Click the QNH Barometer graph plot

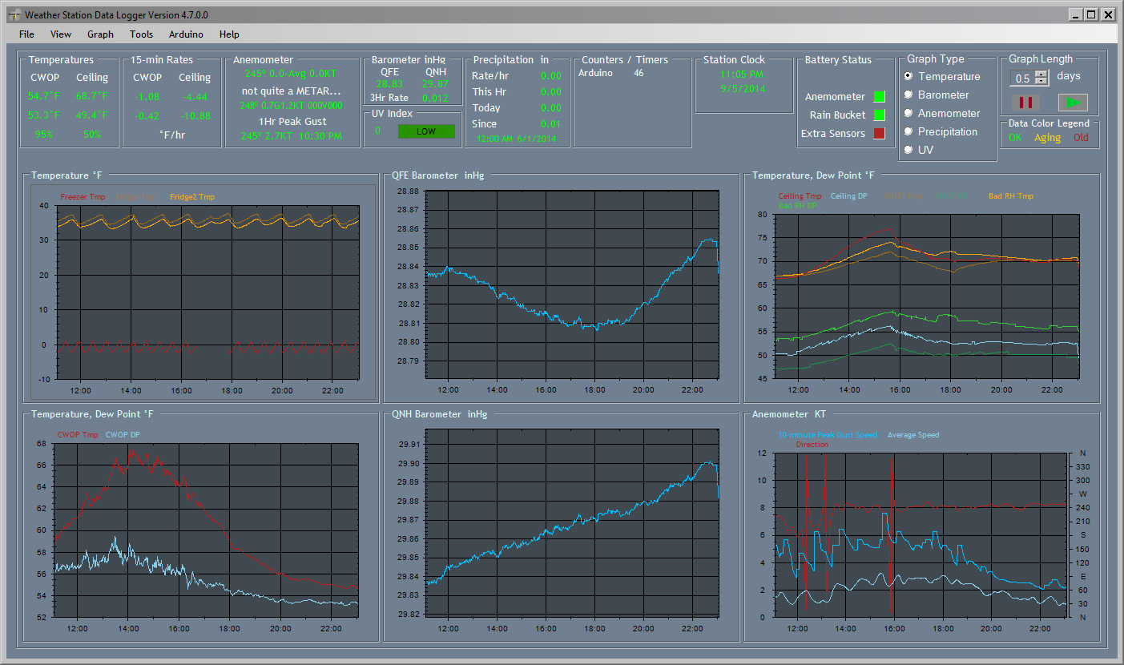572,522
